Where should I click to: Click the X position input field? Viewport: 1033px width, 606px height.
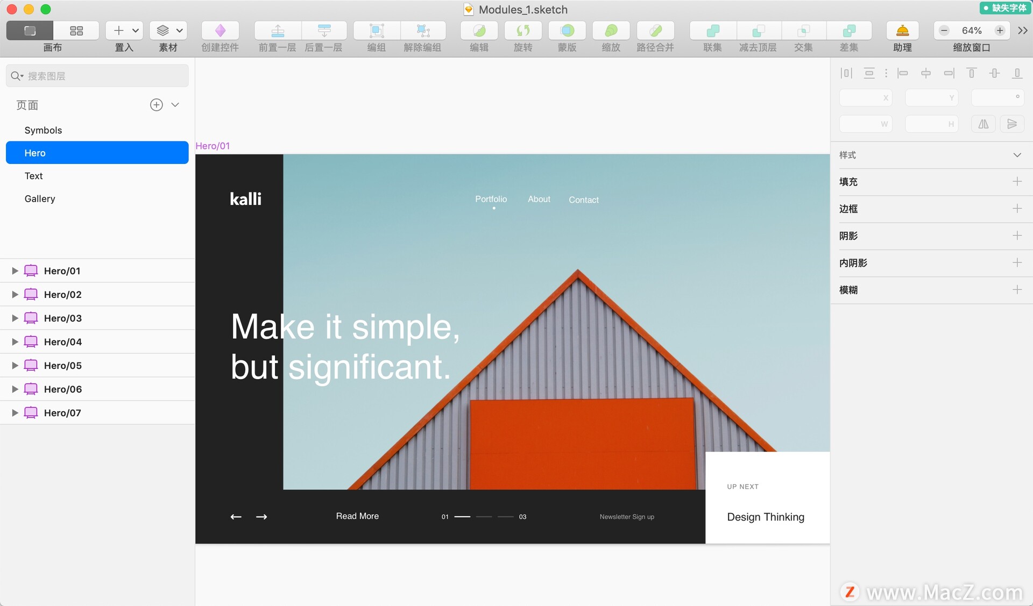click(x=866, y=98)
